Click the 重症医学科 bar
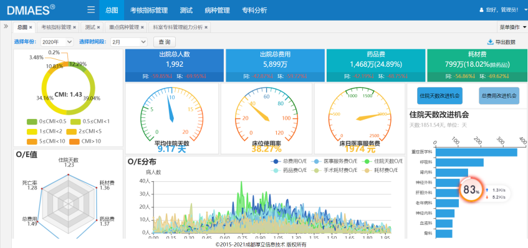 (x=476, y=152)
